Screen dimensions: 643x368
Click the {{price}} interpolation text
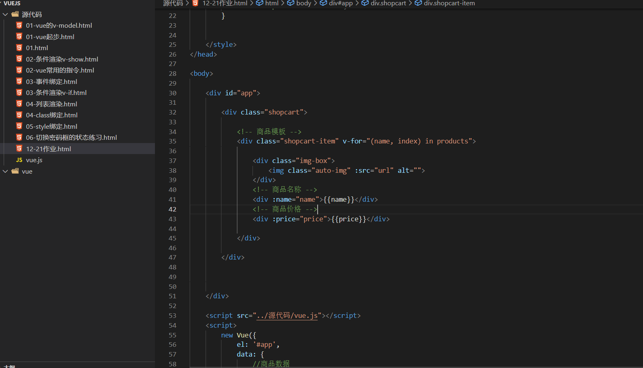349,219
